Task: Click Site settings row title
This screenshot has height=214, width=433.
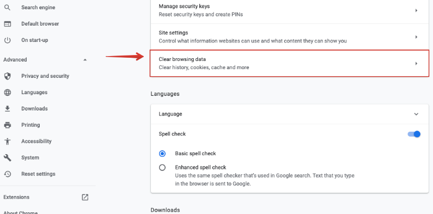Action: coord(173,33)
